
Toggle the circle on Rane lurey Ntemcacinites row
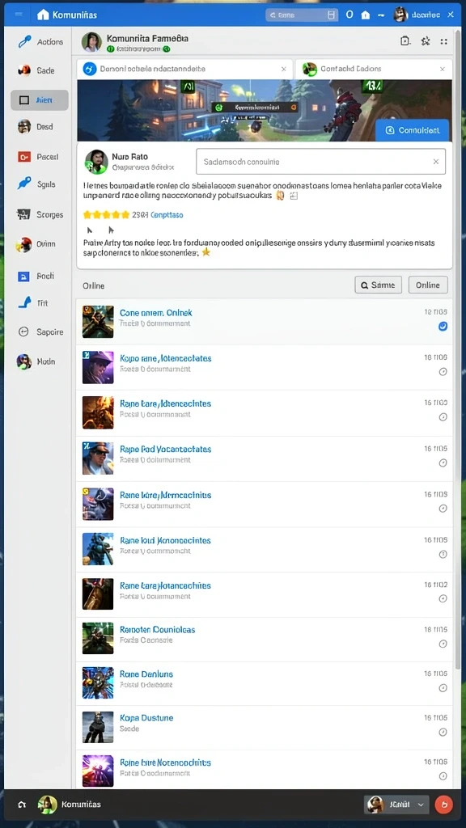click(443, 509)
